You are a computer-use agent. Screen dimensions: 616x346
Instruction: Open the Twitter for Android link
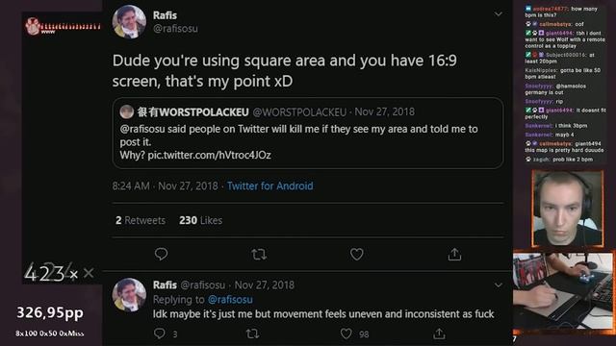[x=269, y=185]
